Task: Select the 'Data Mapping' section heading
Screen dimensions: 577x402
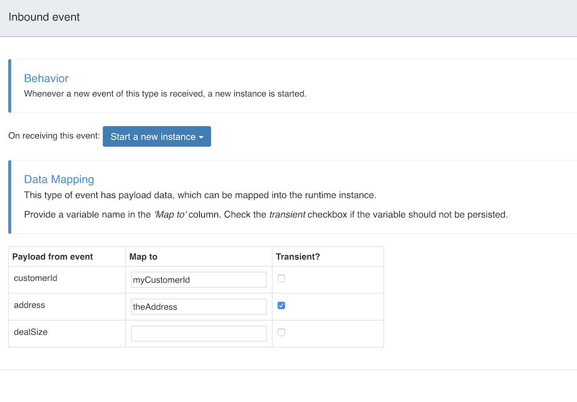Action: (x=59, y=180)
